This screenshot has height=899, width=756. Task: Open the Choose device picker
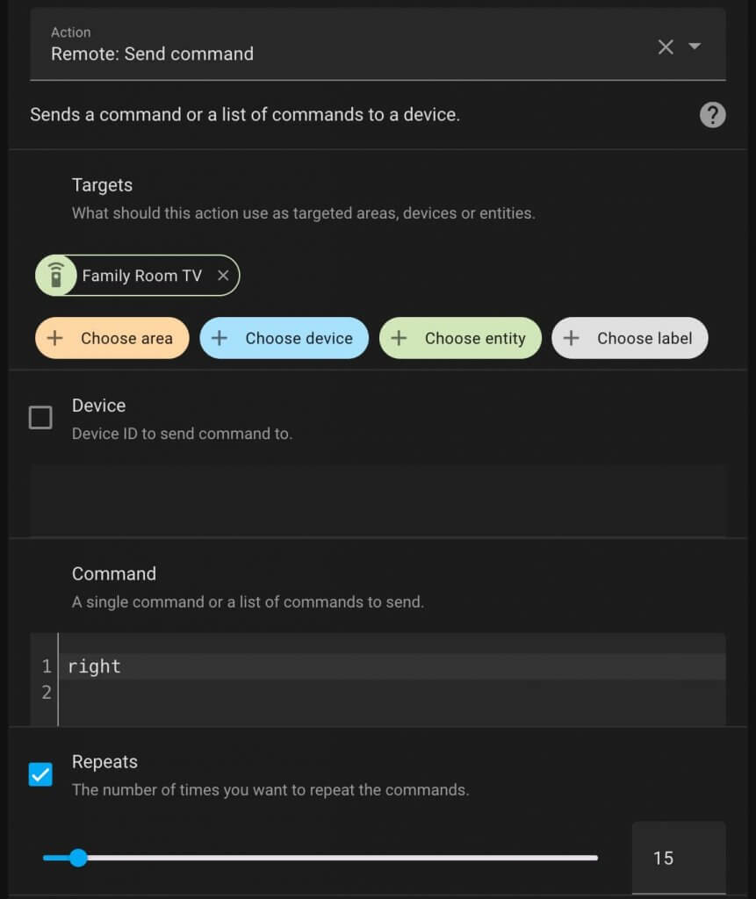coord(284,337)
